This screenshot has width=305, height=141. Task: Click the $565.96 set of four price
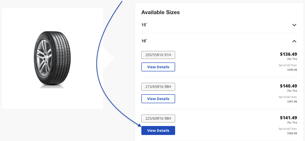coord(292,133)
